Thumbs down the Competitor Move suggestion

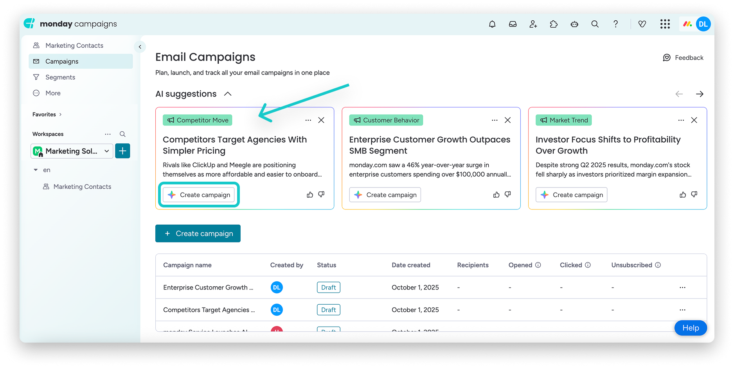(x=321, y=195)
